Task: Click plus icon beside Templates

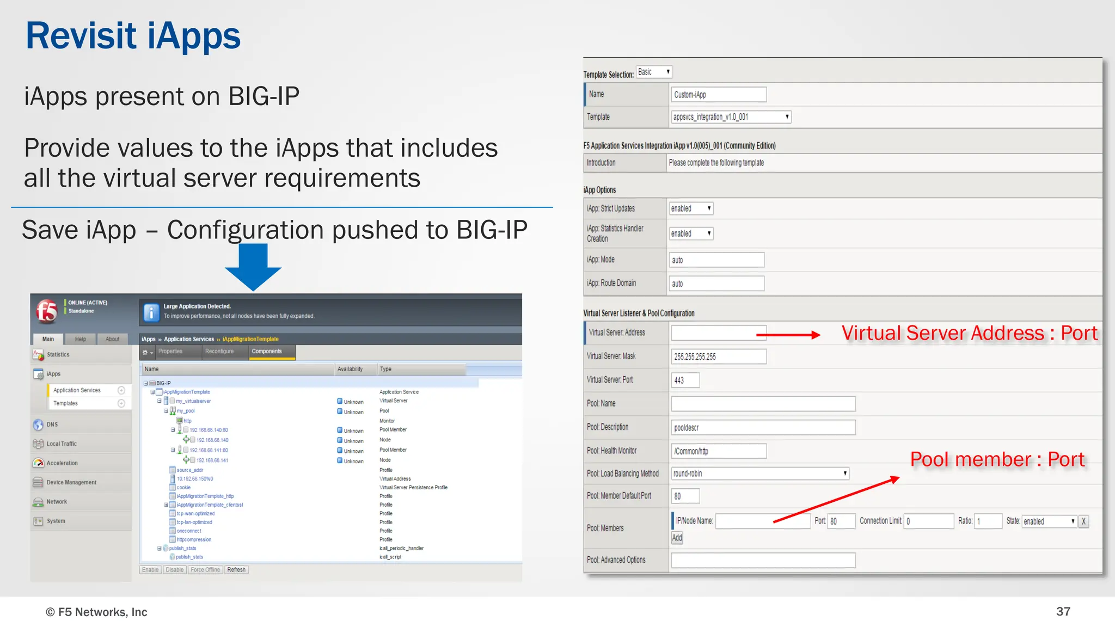Action: 121,403
